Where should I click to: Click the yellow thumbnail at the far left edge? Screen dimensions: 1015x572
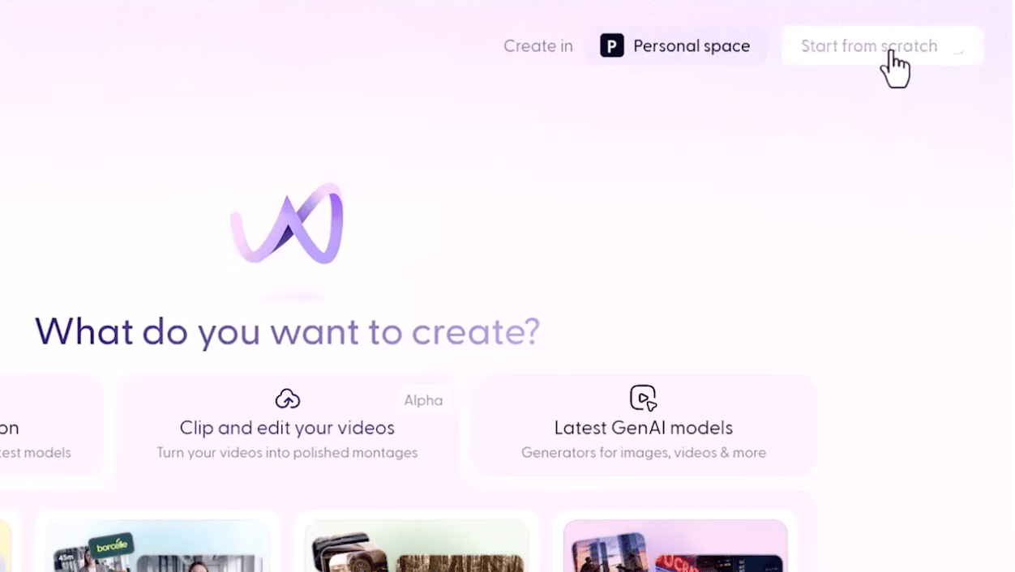[x=6, y=545]
